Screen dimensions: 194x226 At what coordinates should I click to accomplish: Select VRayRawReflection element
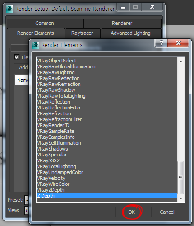[106, 78]
